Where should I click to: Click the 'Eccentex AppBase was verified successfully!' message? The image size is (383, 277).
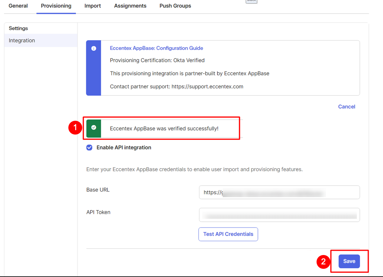pyautogui.click(x=164, y=129)
